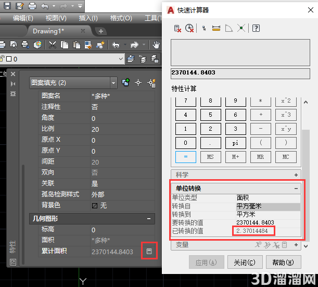Click the Clear History icon in calculator
Screen dimensions: 318x287
click(189, 28)
